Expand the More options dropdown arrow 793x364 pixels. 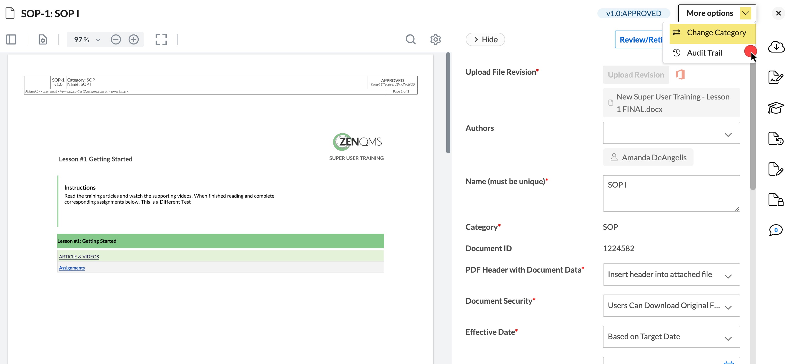[x=745, y=13]
